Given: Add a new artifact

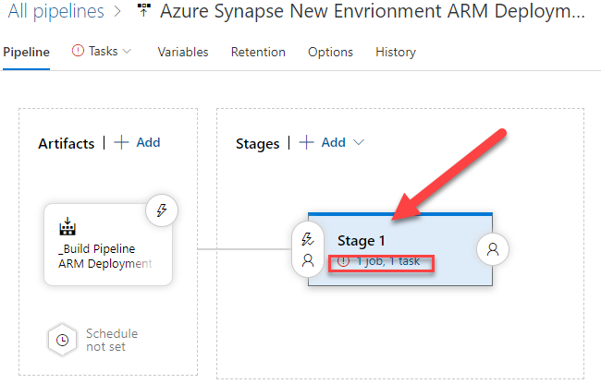Looking at the screenshot, I should [x=137, y=142].
